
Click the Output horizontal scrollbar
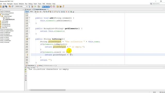(48, 90)
